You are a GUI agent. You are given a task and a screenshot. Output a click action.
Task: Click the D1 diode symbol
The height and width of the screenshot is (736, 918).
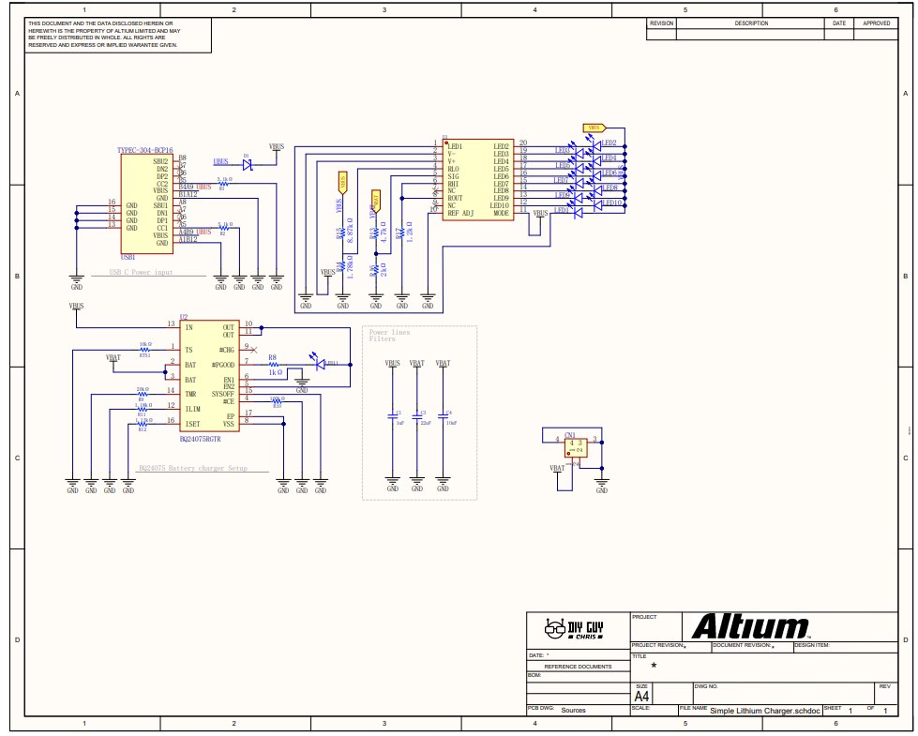(248, 165)
